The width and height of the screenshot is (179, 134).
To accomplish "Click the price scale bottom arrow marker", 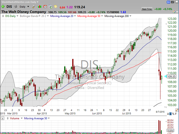I will click(x=165, y=107).
